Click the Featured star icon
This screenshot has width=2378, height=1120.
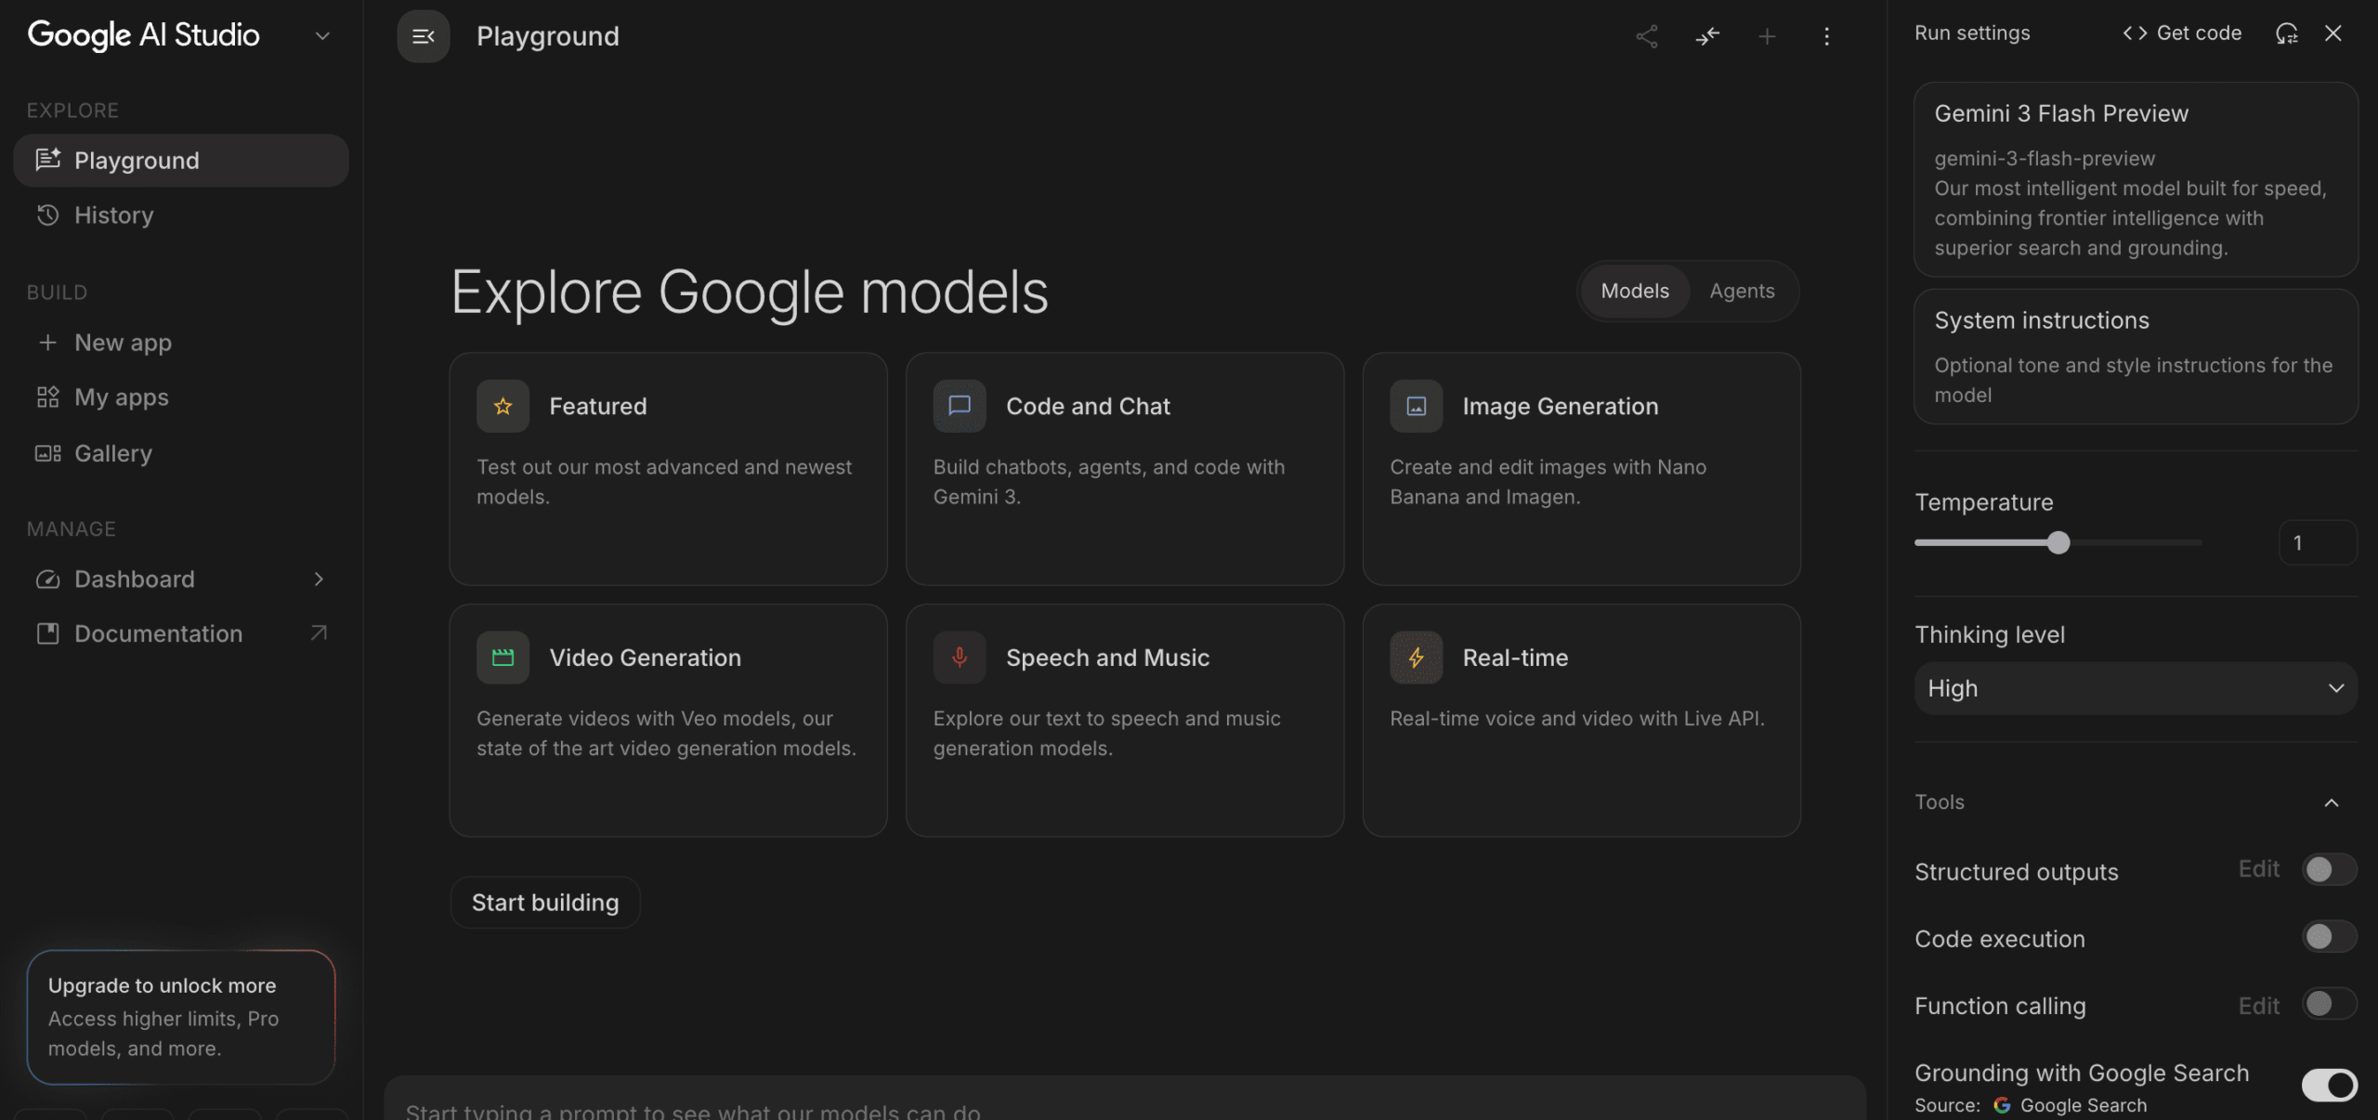coord(503,406)
